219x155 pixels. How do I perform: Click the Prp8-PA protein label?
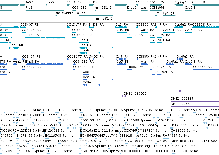(x=32, y=62)
